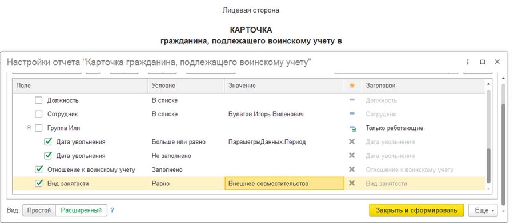
Task: Click greyed title 'Сотрудник'
Action: [381, 114]
